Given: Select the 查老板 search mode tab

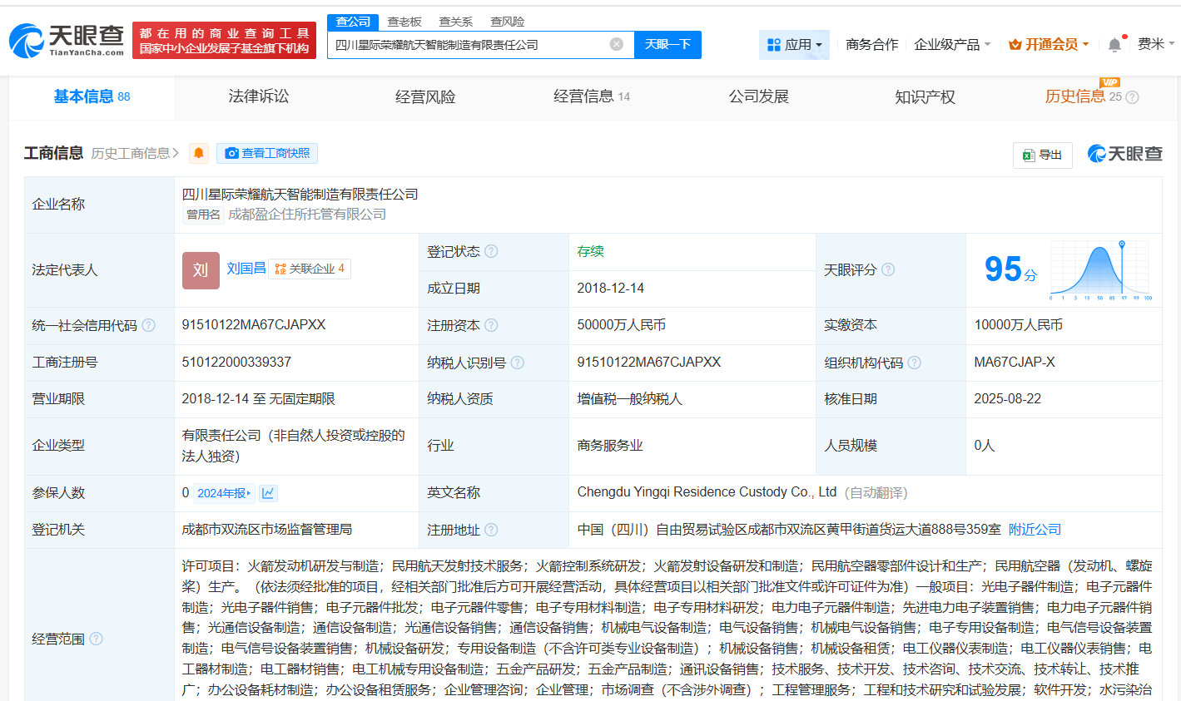Looking at the screenshot, I should (x=404, y=22).
